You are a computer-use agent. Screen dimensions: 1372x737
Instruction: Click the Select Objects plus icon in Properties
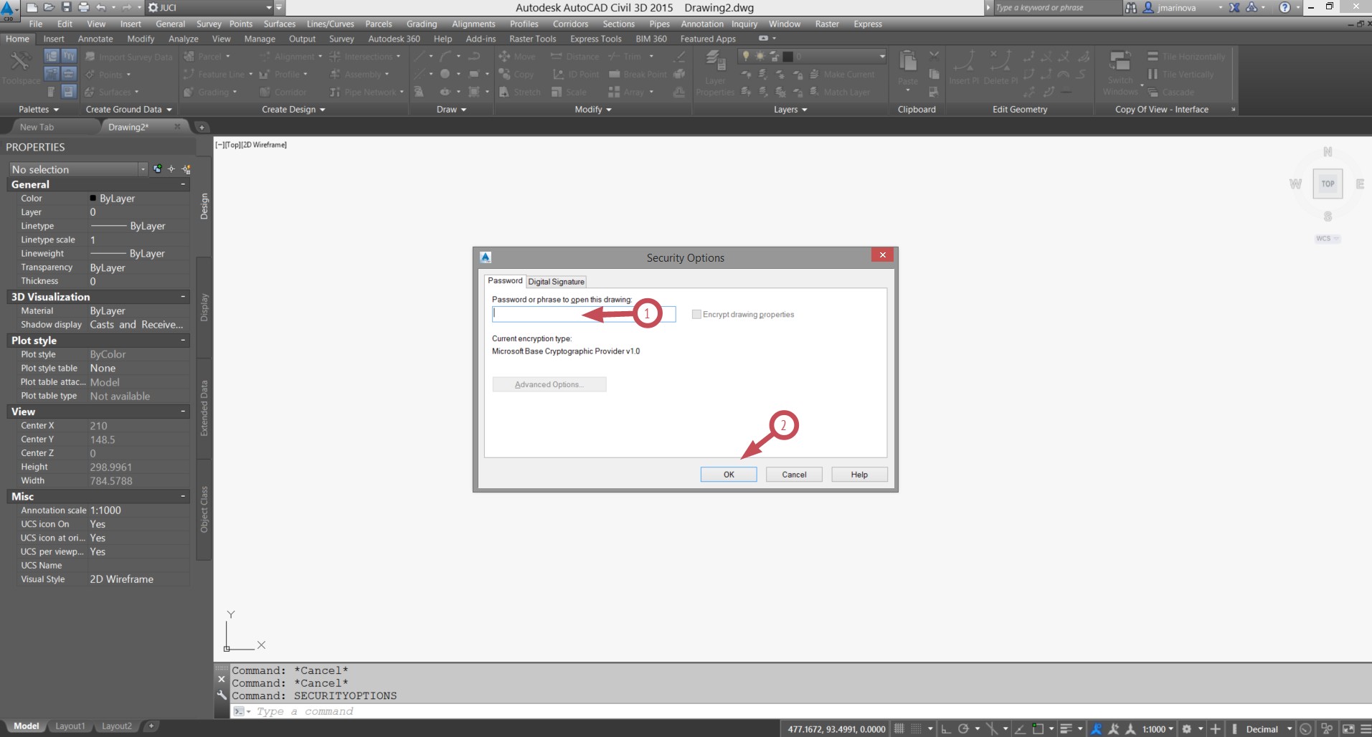(171, 169)
